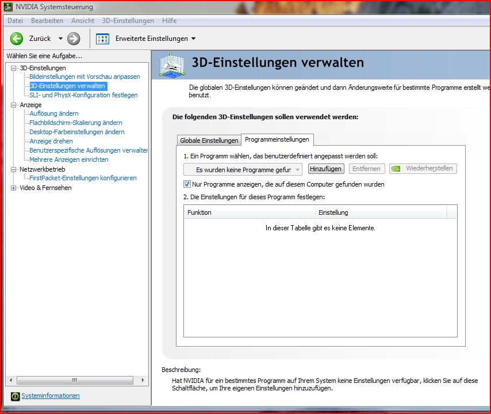Open the Bearbeiten menu
This screenshot has height=414, width=491.
(x=47, y=21)
